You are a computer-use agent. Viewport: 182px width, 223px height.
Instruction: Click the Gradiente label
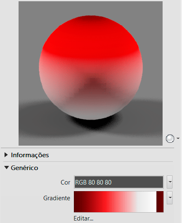click(57, 198)
